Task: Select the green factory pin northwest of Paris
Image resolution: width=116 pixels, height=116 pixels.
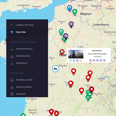Action: click(61, 32)
